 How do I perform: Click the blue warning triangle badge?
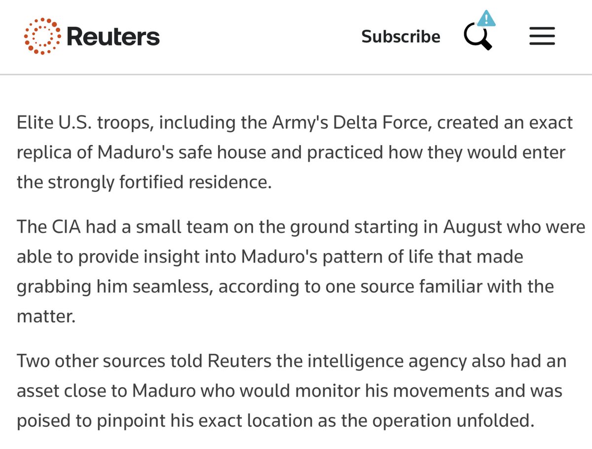(x=487, y=19)
